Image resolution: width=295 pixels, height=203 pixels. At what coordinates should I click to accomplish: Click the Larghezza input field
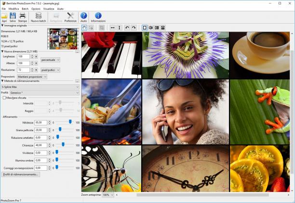click(23, 56)
